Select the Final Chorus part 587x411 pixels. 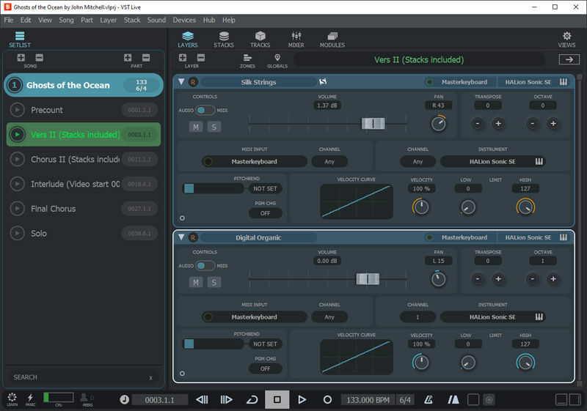(53, 209)
